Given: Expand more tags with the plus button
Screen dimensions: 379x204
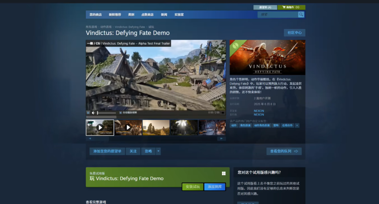Looking at the screenshot, I should (297, 126).
